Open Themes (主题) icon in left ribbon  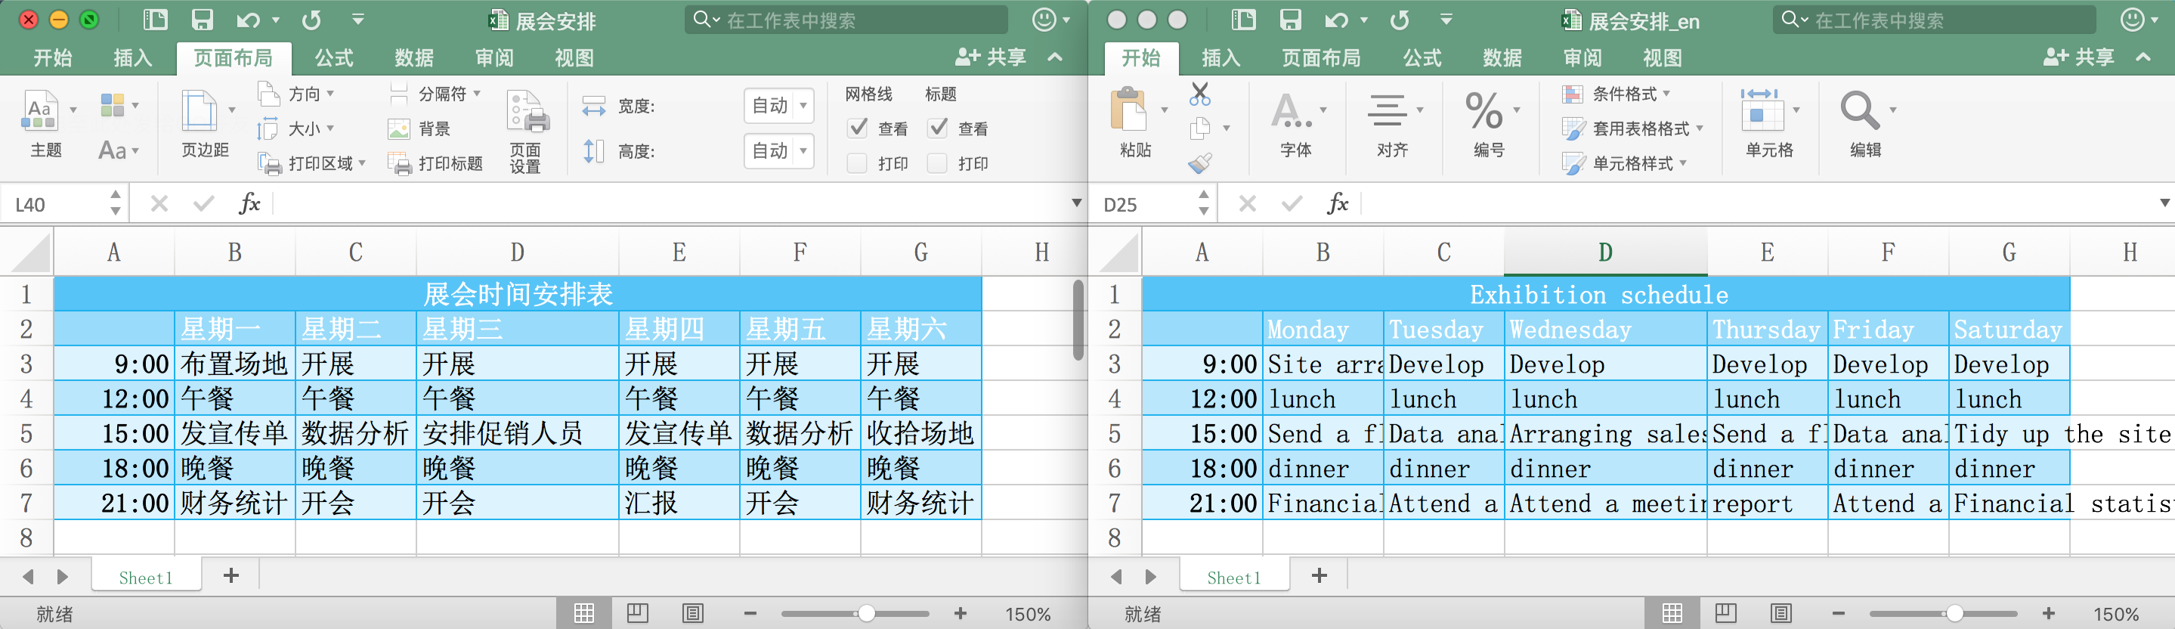[40, 111]
